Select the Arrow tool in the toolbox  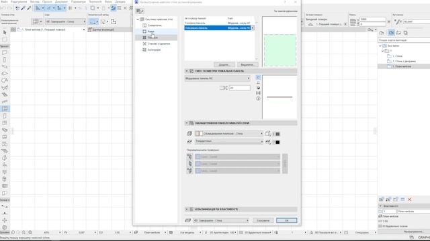click(5, 33)
